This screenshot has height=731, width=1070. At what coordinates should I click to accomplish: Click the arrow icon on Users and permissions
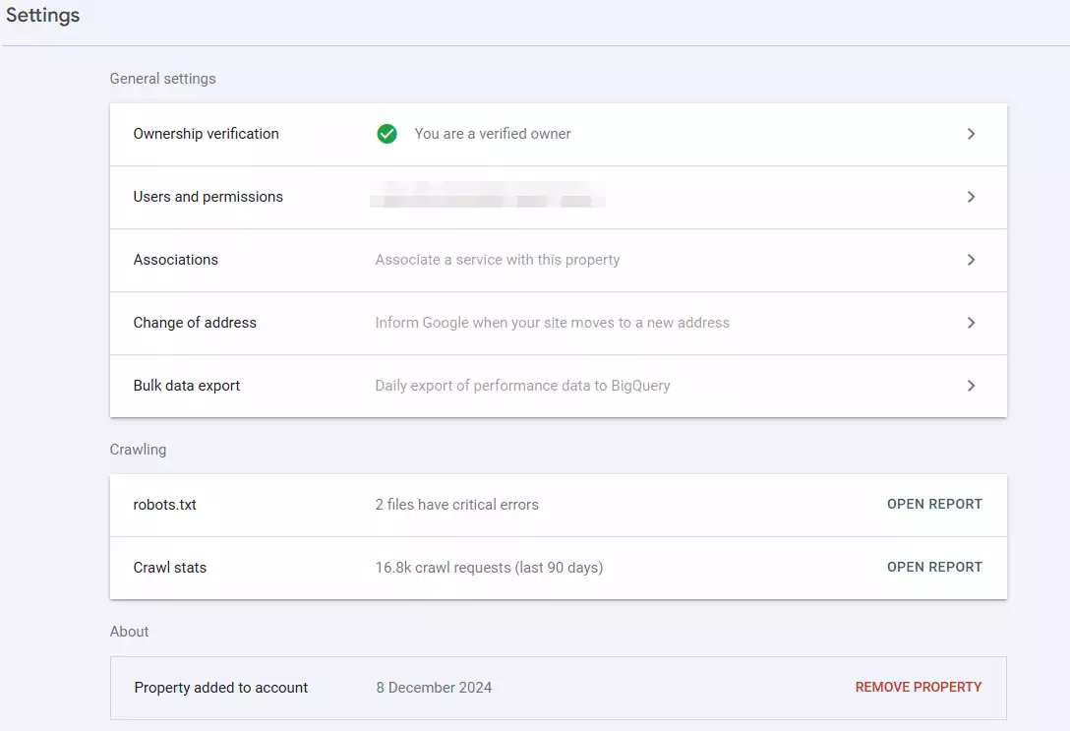pos(971,197)
